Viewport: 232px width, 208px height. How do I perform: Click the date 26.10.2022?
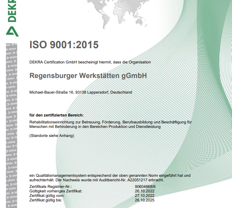tap(144, 191)
